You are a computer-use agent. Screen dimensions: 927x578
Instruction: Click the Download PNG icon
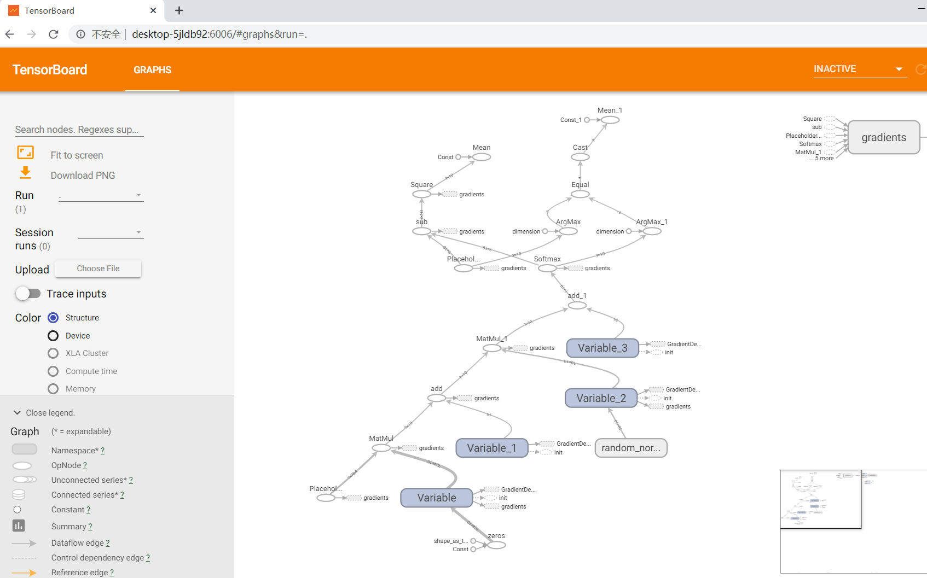coord(25,173)
